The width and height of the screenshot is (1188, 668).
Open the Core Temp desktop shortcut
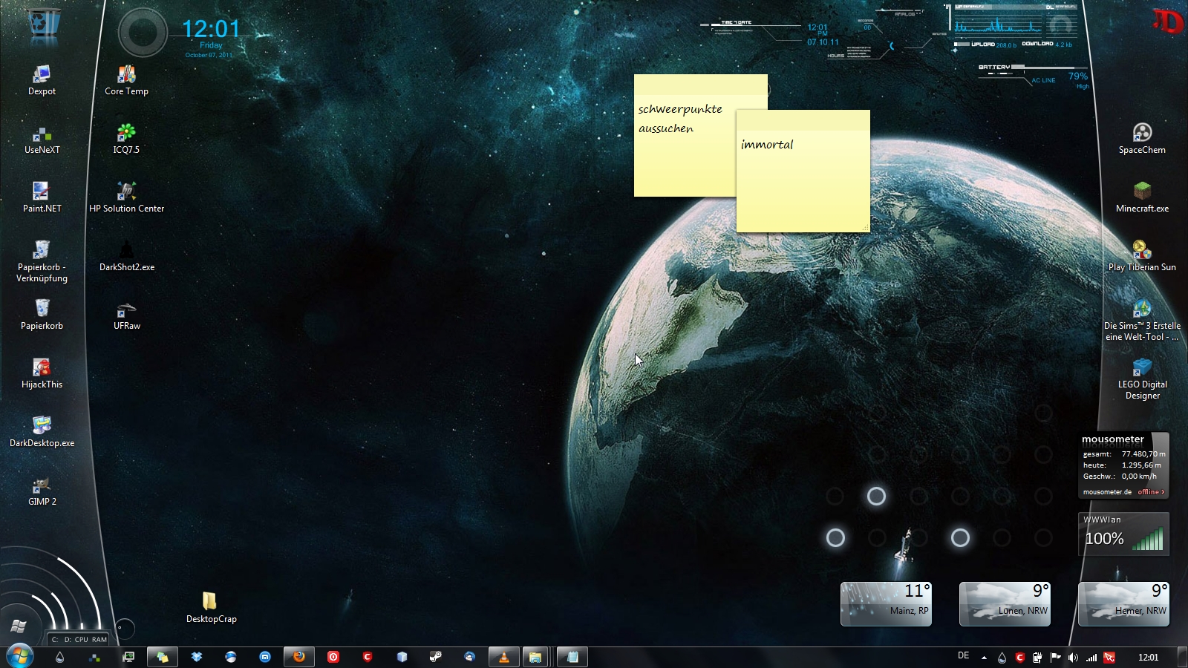(x=126, y=76)
